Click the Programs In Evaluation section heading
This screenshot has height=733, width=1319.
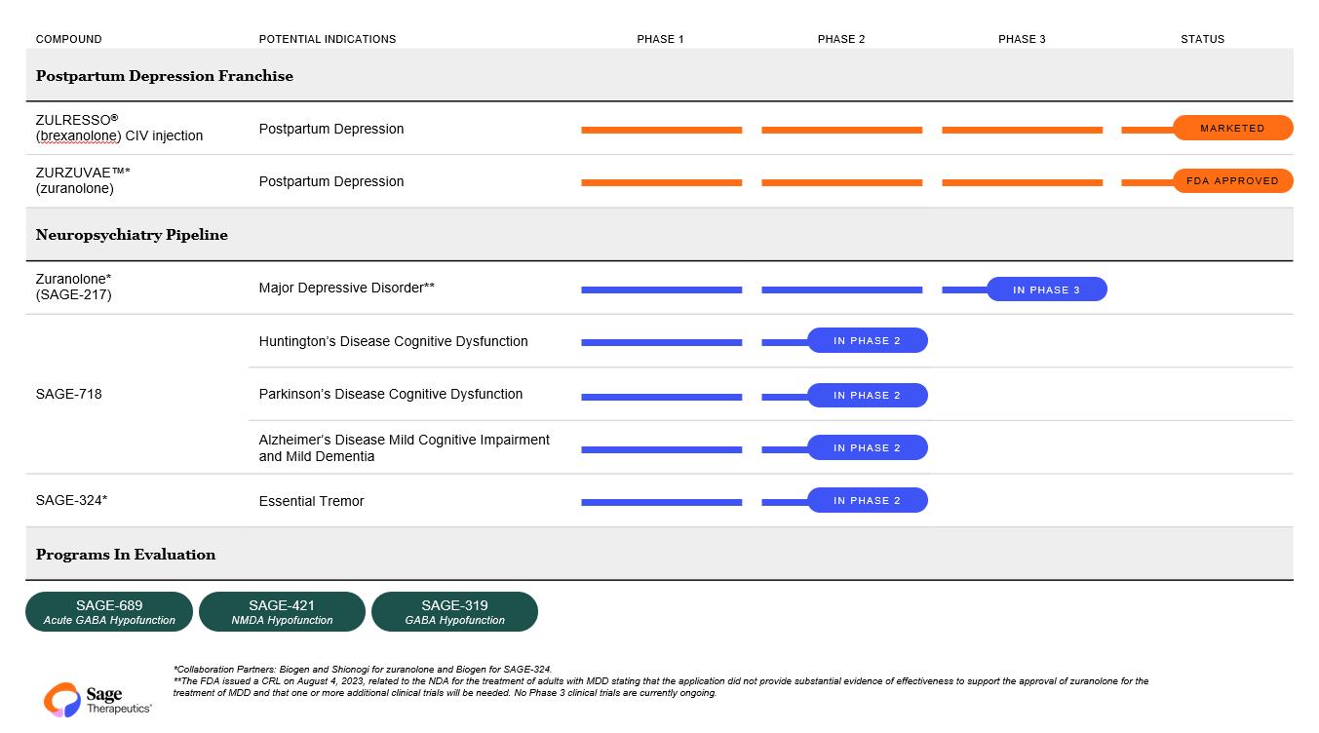pos(126,555)
